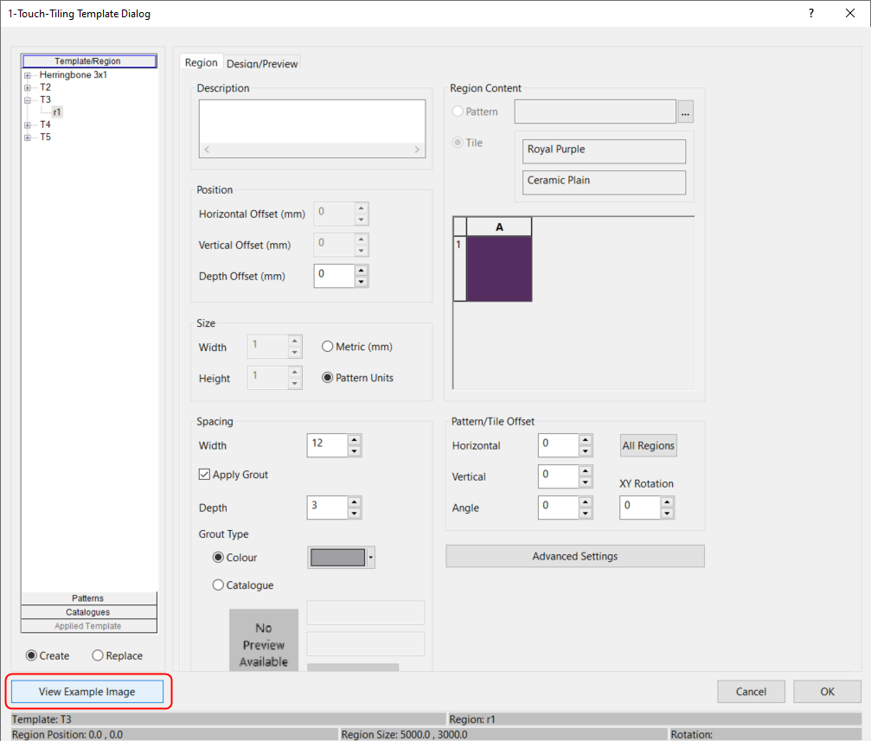Image resolution: width=871 pixels, height=741 pixels.
Task: Open the Patterns panel section
Action: pos(89,598)
